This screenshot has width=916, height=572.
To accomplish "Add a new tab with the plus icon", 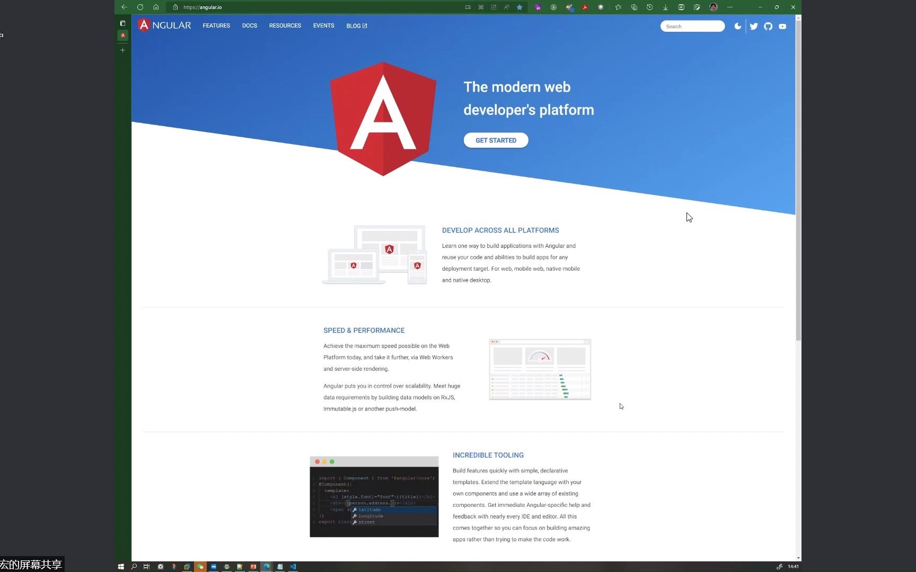I will click(x=122, y=50).
